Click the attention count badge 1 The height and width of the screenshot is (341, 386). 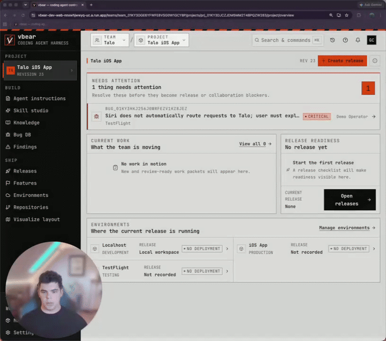click(368, 88)
